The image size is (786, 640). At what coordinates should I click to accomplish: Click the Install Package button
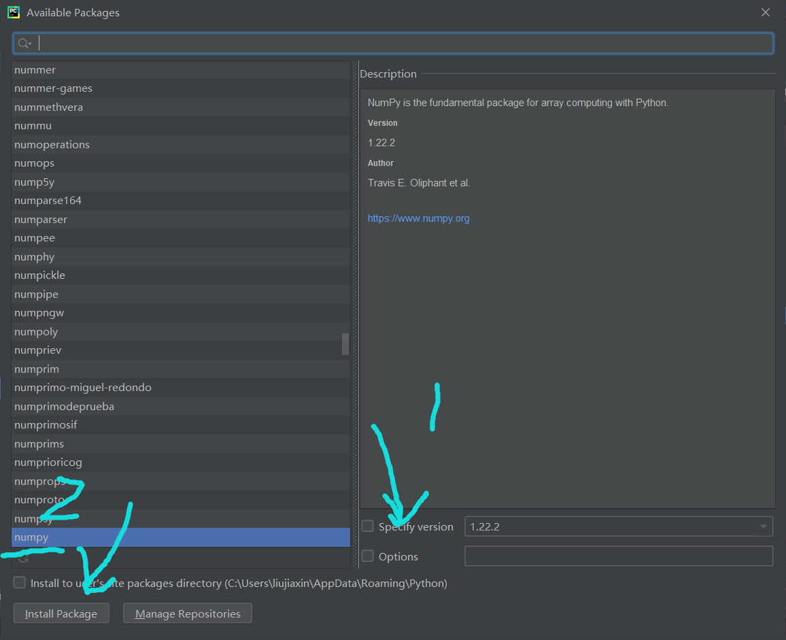[61, 613]
